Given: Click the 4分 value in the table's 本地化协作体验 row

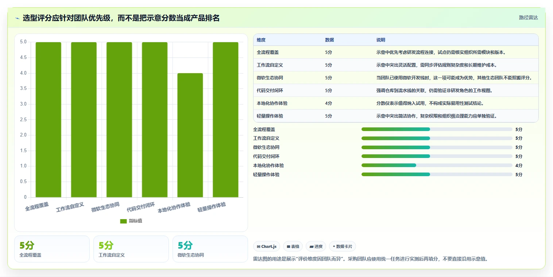Looking at the screenshot, I should 329,103.
